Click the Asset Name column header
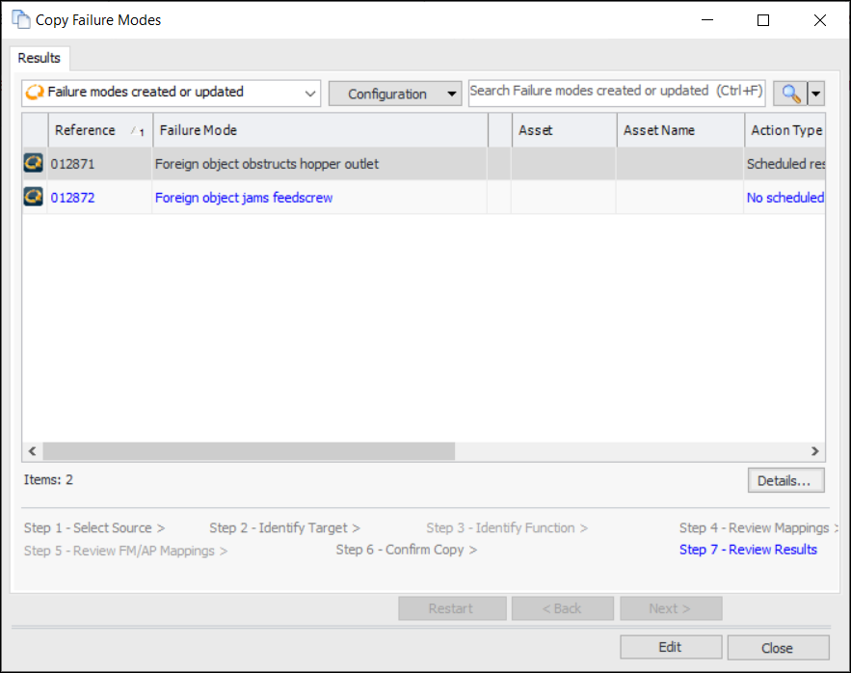The height and width of the screenshot is (673, 851). tap(680, 130)
